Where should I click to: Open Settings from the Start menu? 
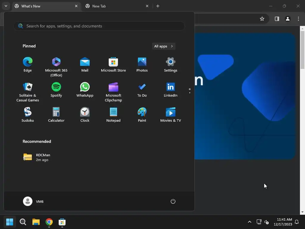click(171, 65)
